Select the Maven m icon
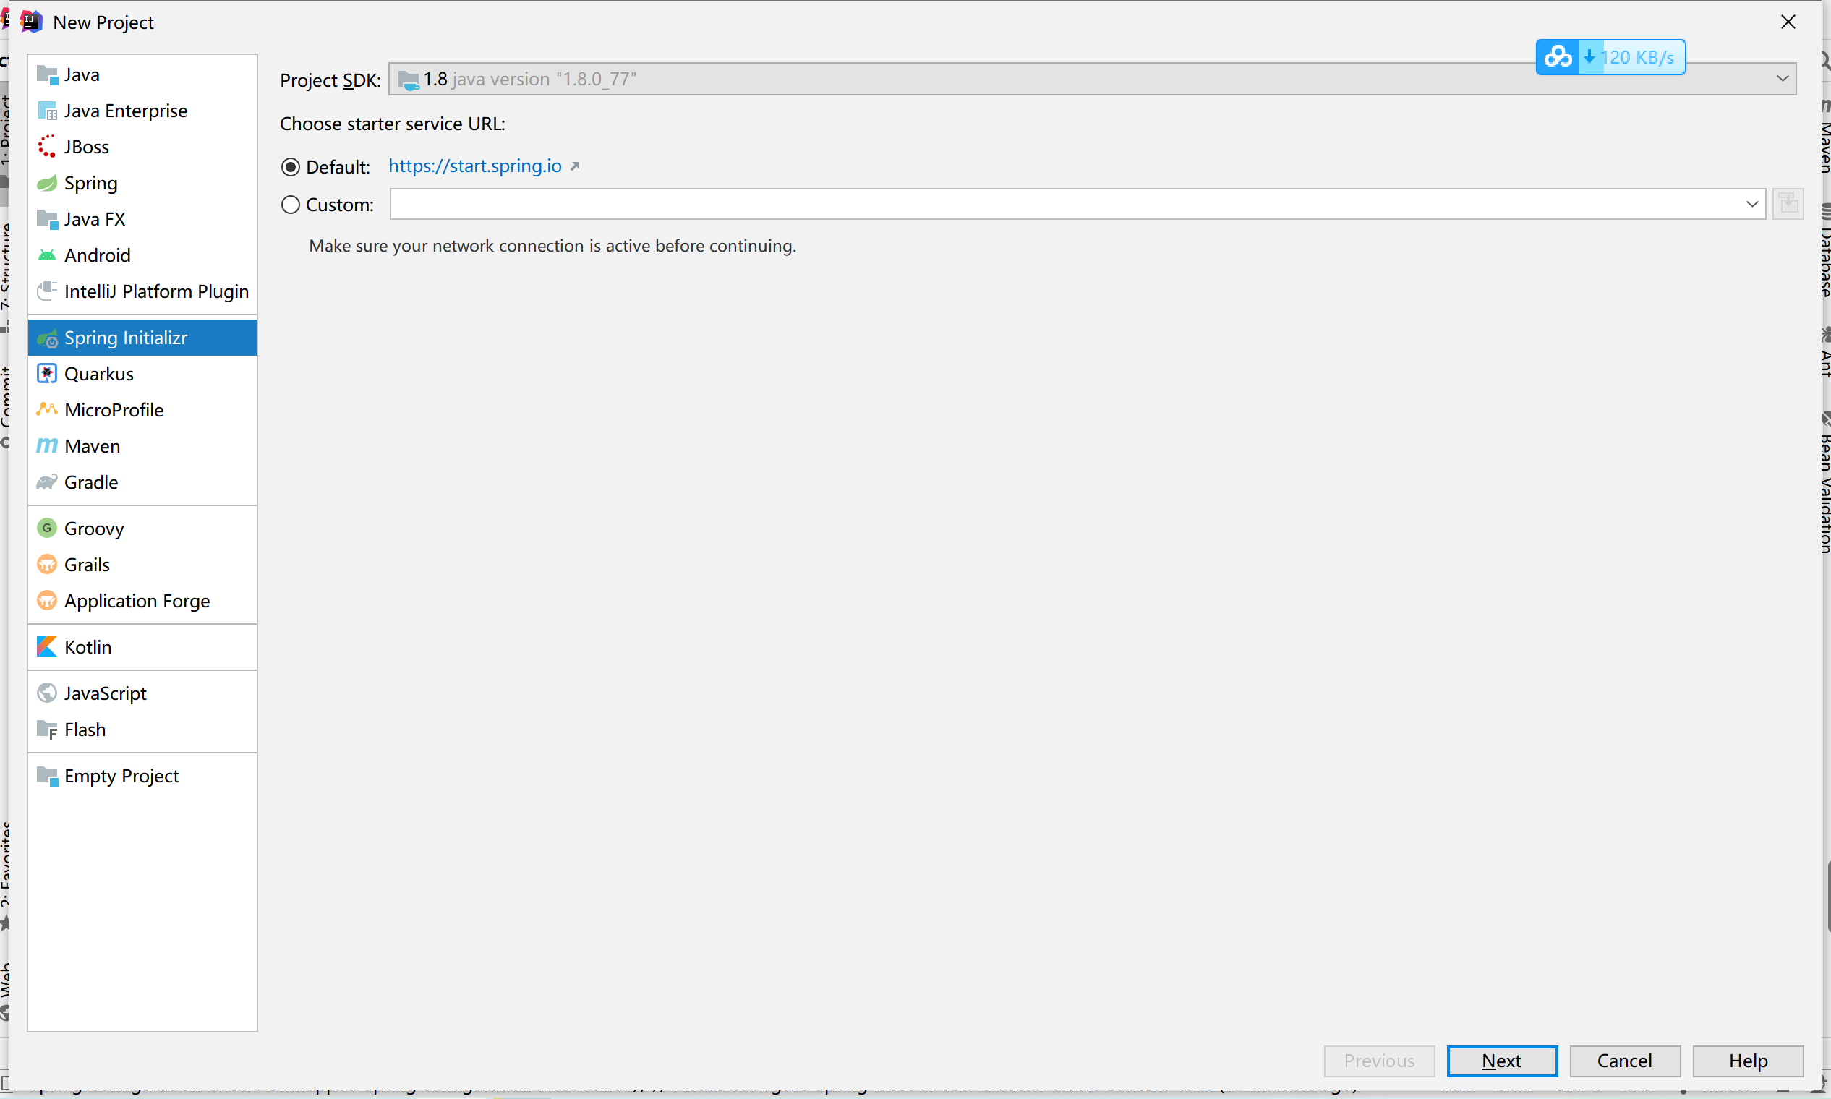This screenshot has width=1831, height=1099. coord(47,446)
